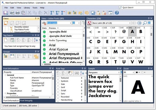156x110 pixels.
Task: Toggle the Textured tag radio
Action: 58,78
